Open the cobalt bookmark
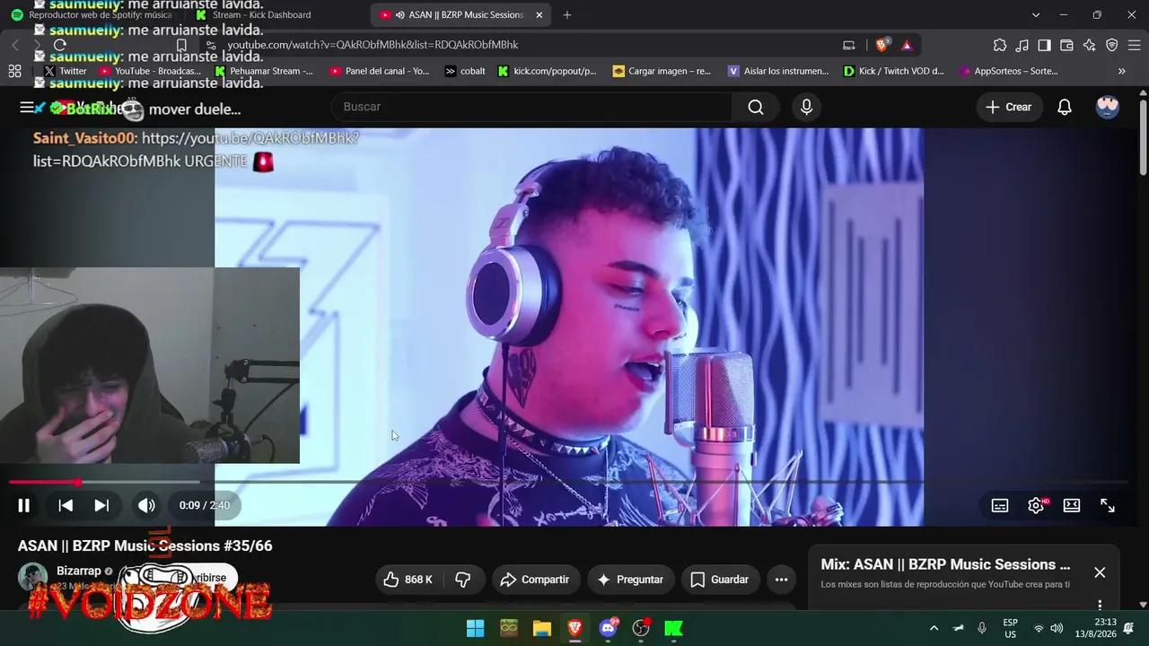 point(465,71)
